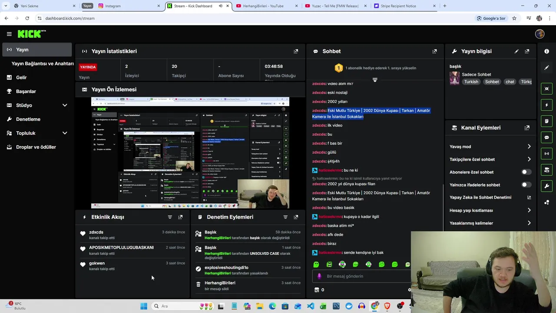Open the info icon in right rail
The width and height of the screenshot is (556, 313).
coord(546,51)
